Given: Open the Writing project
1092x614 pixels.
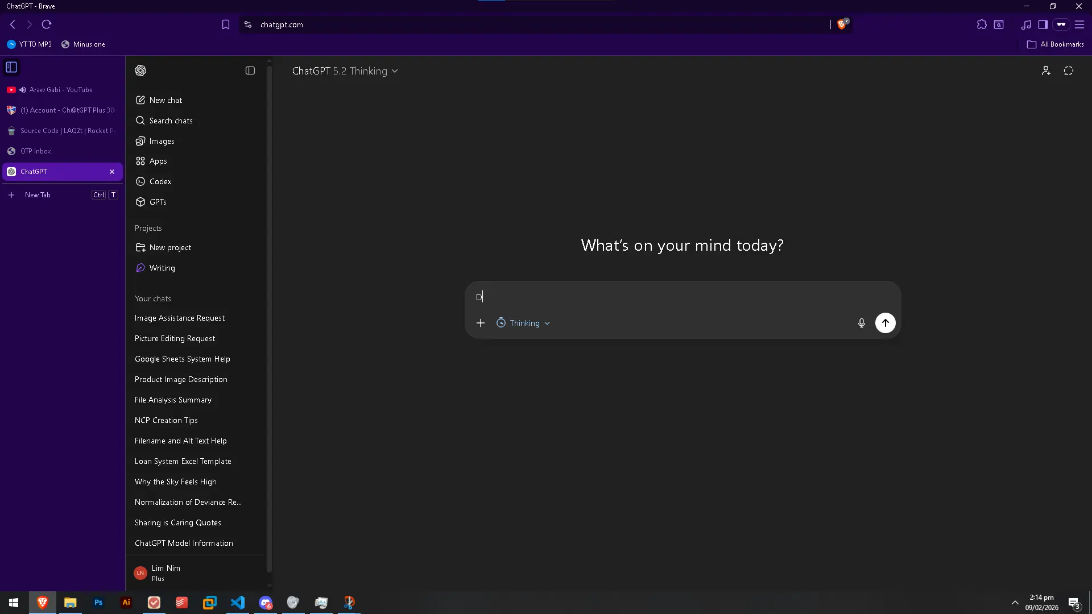Looking at the screenshot, I should coord(195,268).
